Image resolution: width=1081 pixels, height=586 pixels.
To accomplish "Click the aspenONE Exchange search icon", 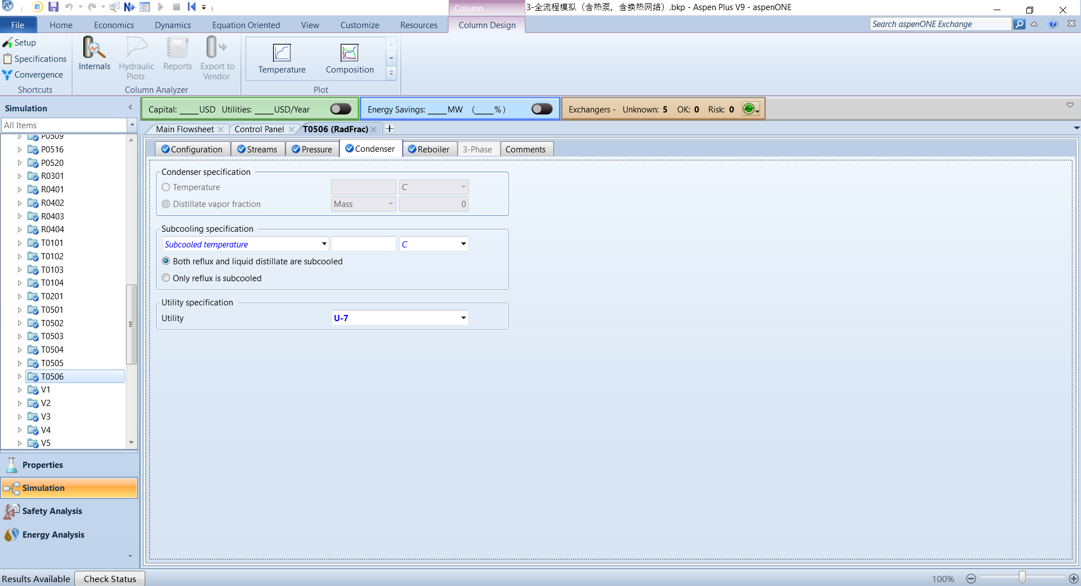I will click(1019, 24).
